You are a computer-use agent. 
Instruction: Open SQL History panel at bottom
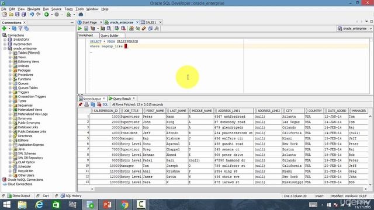pyautogui.click(x=71, y=196)
